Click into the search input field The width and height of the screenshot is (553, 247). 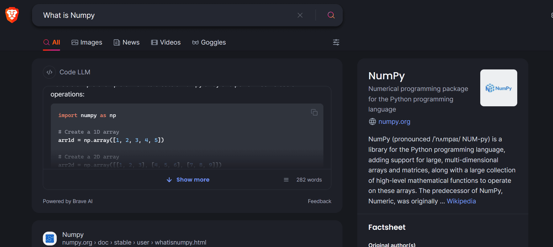coord(166,15)
